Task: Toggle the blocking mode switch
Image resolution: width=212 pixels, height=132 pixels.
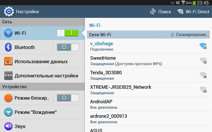Action: [x=68, y=98]
